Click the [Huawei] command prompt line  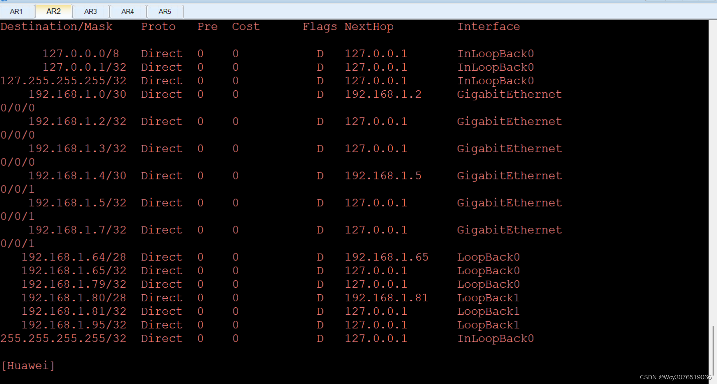pos(28,366)
